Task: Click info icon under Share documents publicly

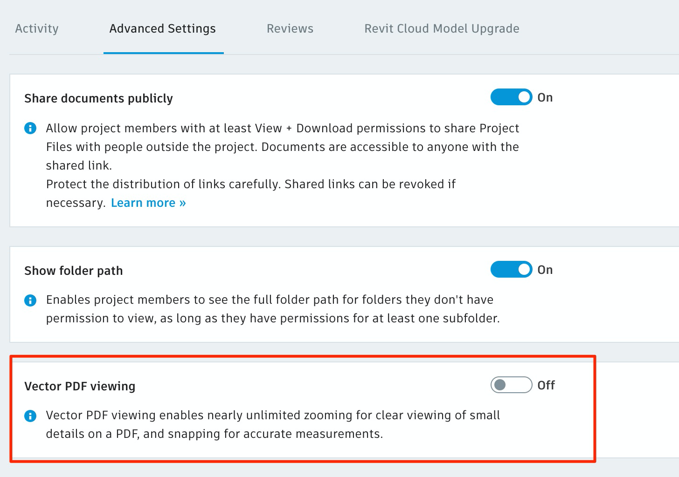Action: [30, 128]
